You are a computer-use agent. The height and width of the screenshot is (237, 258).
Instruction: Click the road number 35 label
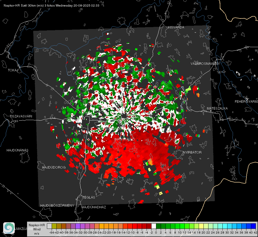[x=3, y=186]
